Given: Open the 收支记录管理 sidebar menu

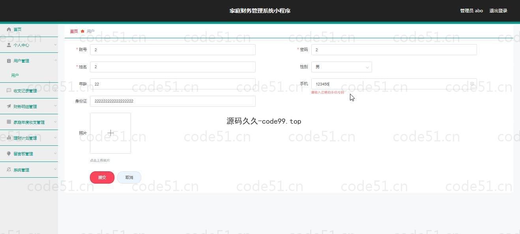Looking at the screenshot, I should 29,91.
